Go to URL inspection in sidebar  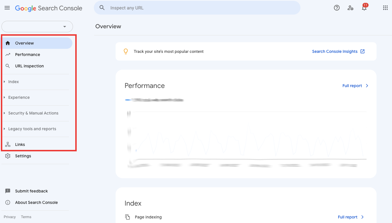click(29, 66)
